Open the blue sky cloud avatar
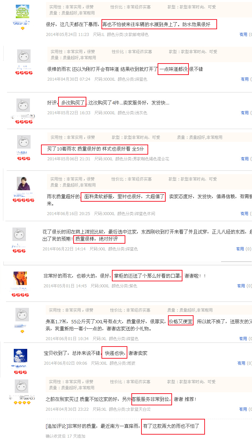 pos(20,356)
